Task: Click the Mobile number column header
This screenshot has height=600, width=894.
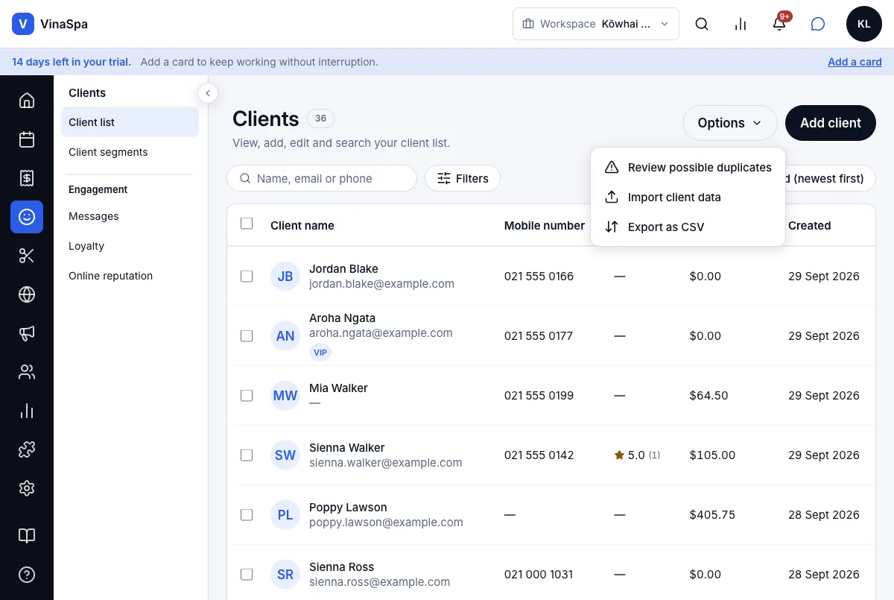Action: tap(545, 225)
